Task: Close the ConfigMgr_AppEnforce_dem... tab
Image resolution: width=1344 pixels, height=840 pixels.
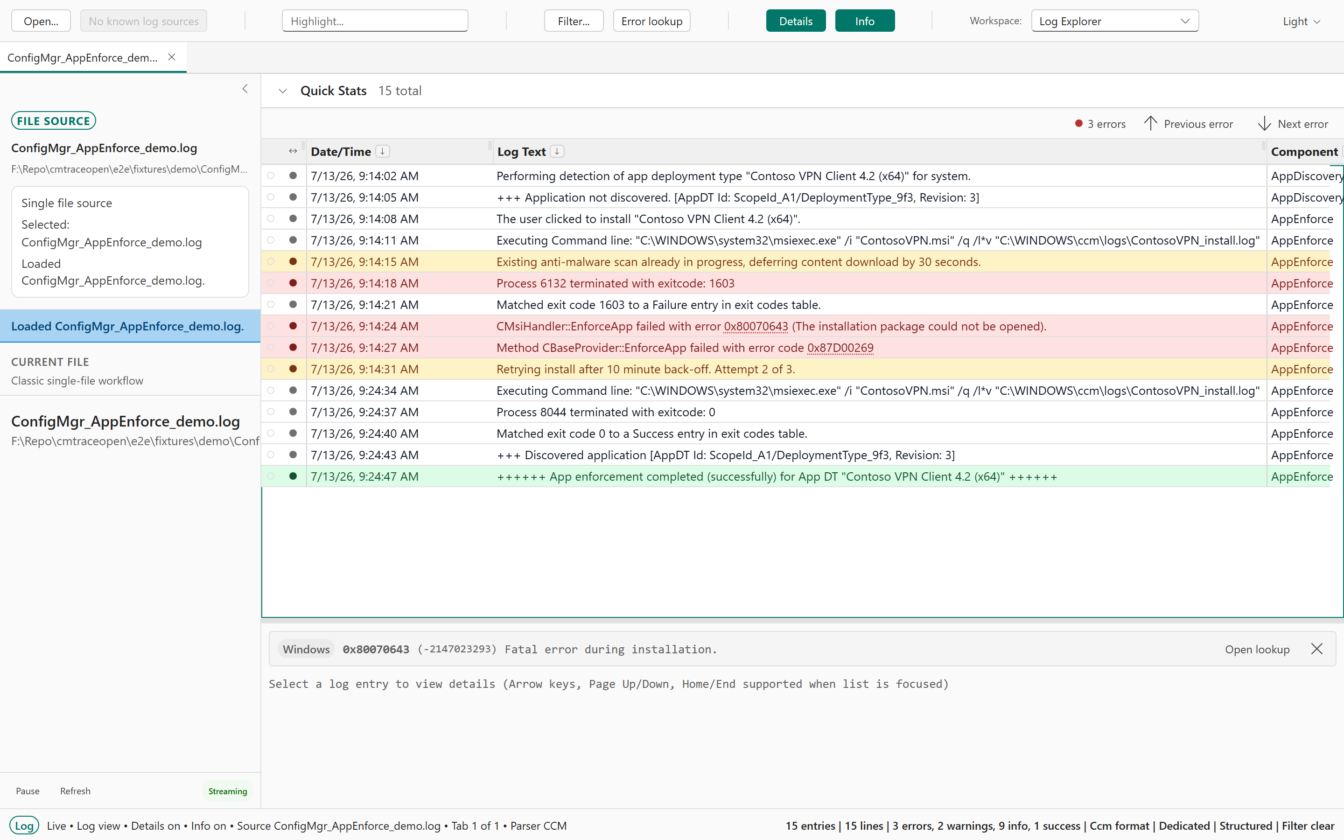Action: tap(172, 57)
